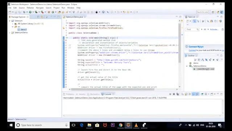
Task: Click the editor vertical scrollbar
Action: point(180,43)
